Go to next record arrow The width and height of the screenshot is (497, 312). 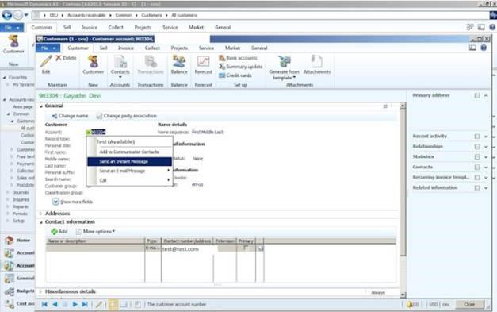pos(75,304)
